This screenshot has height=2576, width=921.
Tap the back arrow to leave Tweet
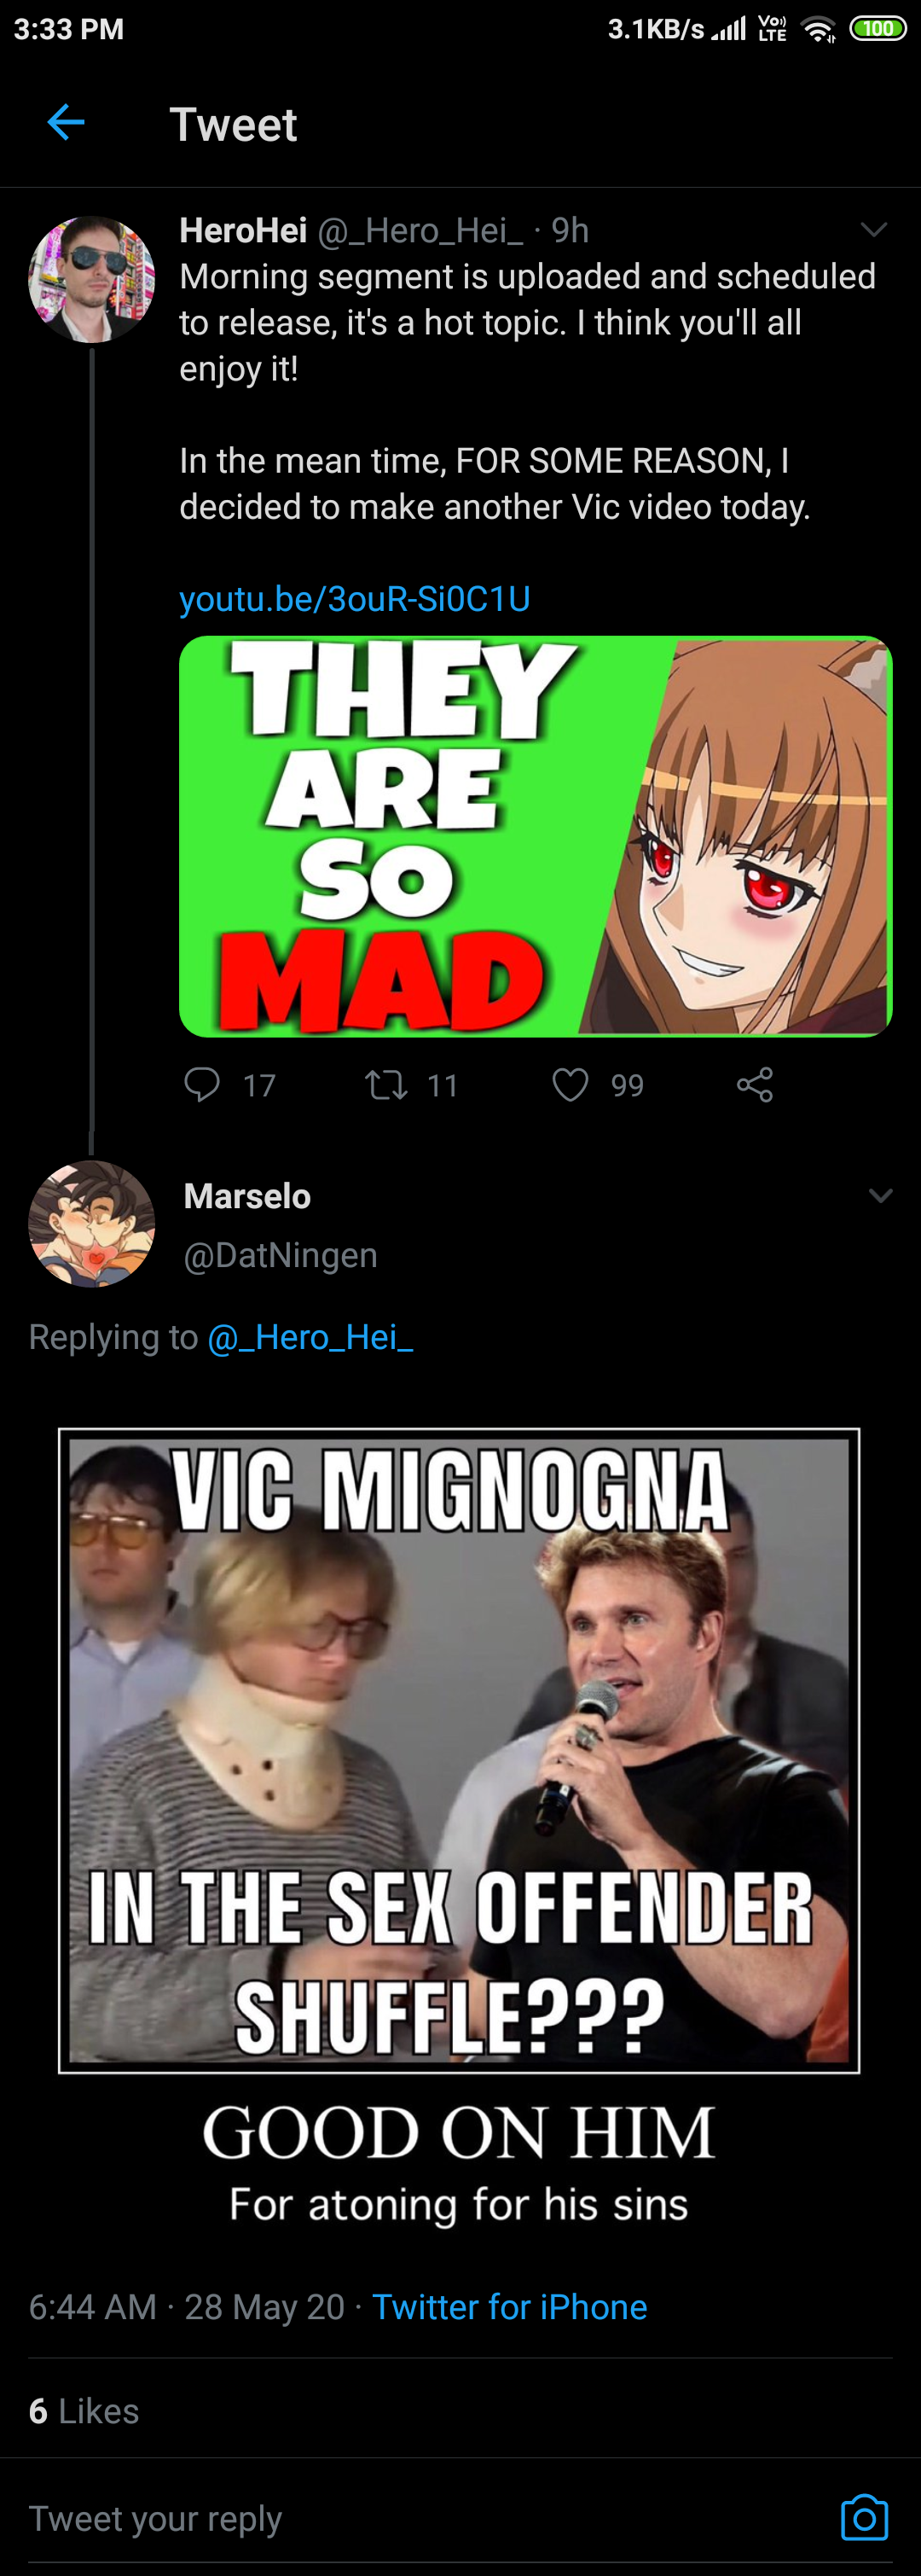(x=66, y=123)
